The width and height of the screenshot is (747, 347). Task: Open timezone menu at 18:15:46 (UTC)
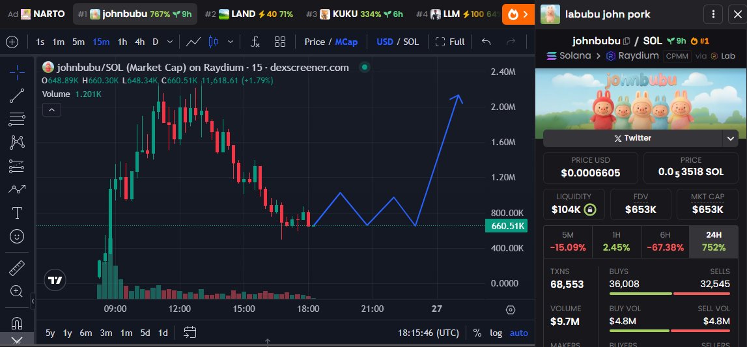coord(429,333)
